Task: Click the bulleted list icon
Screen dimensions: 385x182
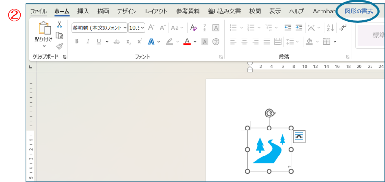Action: click(x=233, y=28)
